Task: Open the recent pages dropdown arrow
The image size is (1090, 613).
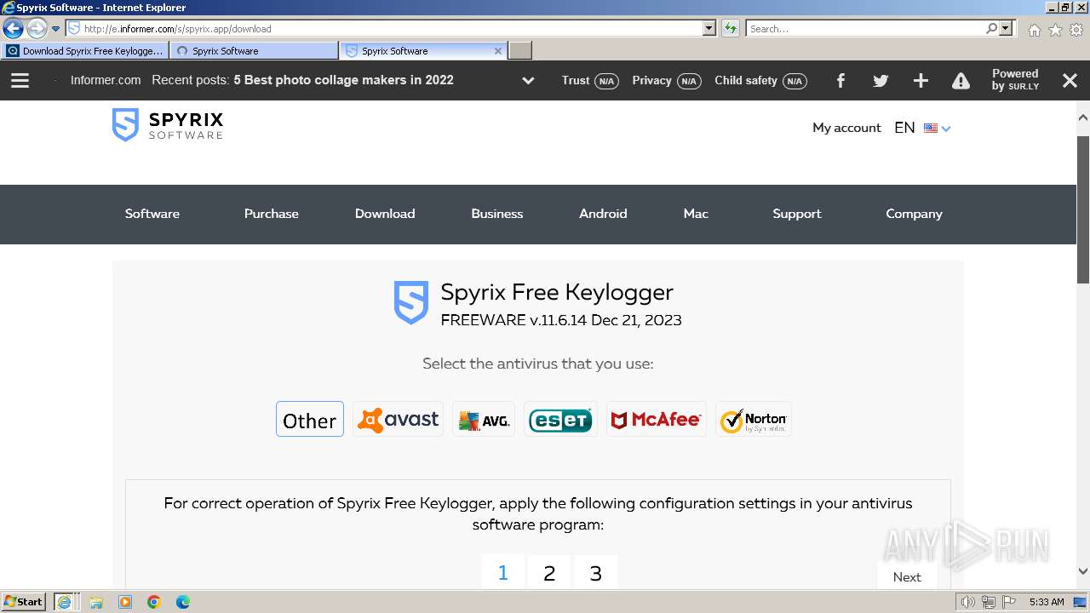Action: pyautogui.click(x=55, y=29)
